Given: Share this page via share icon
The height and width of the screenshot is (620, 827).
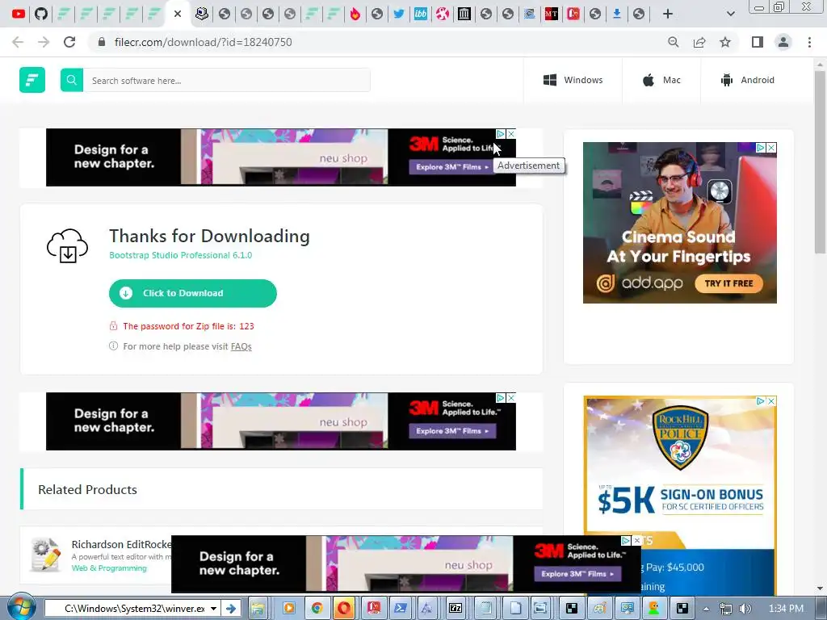Looking at the screenshot, I should pyautogui.click(x=699, y=42).
